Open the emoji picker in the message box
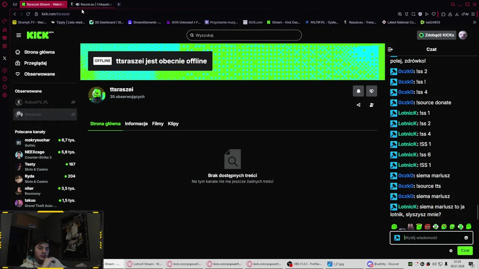The height and width of the screenshot is (269, 479). (466, 238)
